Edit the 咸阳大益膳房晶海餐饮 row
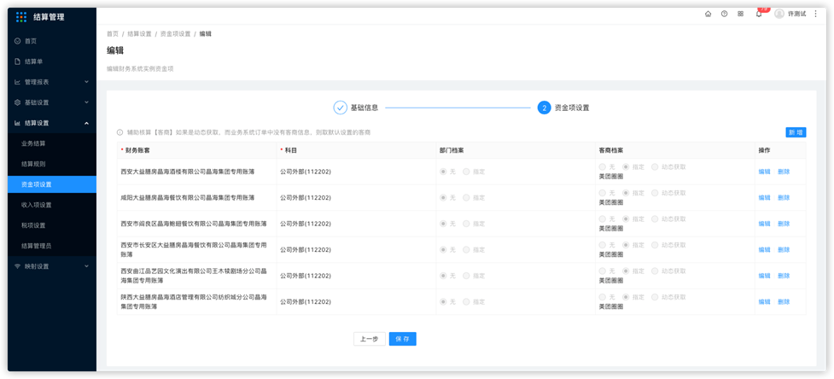Screen dimensions: 834x379 point(764,198)
